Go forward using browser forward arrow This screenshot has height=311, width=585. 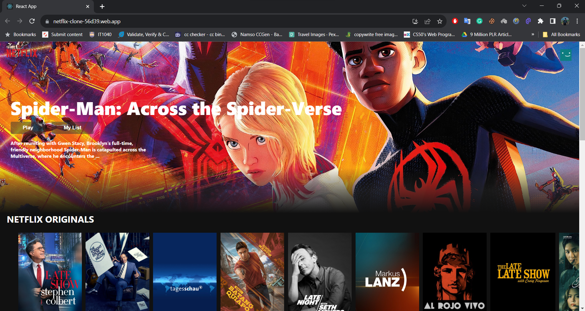point(20,21)
